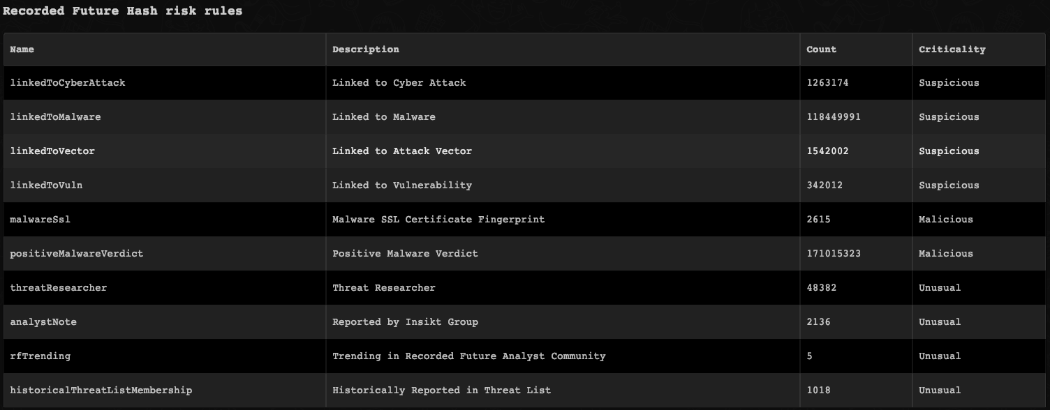Screen dimensions: 1050x410
Task: Click the Description column header
Action: pos(366,50)
